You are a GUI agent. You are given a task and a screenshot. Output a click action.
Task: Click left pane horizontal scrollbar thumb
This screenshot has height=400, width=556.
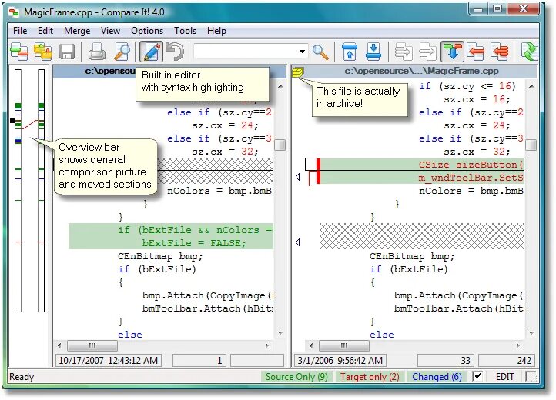92,345
